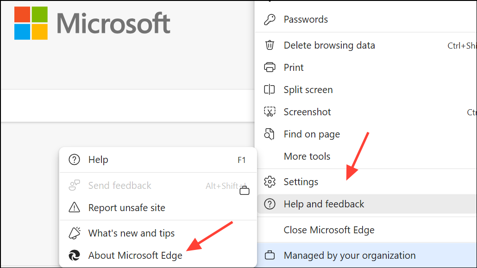Open What's new and tips
The height and width of the screenshot is (268, 477).
131,233
